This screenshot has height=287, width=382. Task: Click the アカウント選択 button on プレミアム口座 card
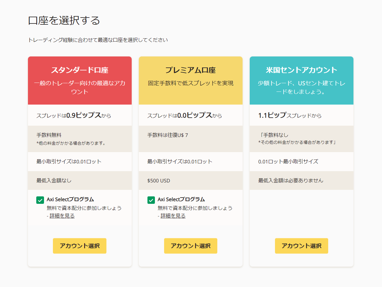[x=191, y=246]
